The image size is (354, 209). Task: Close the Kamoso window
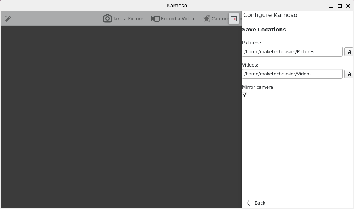pyautogui.click(x=348, y=6)
